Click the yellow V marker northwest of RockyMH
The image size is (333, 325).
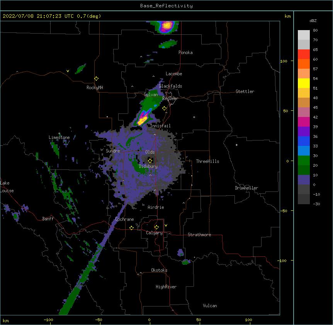pos(68,71)
